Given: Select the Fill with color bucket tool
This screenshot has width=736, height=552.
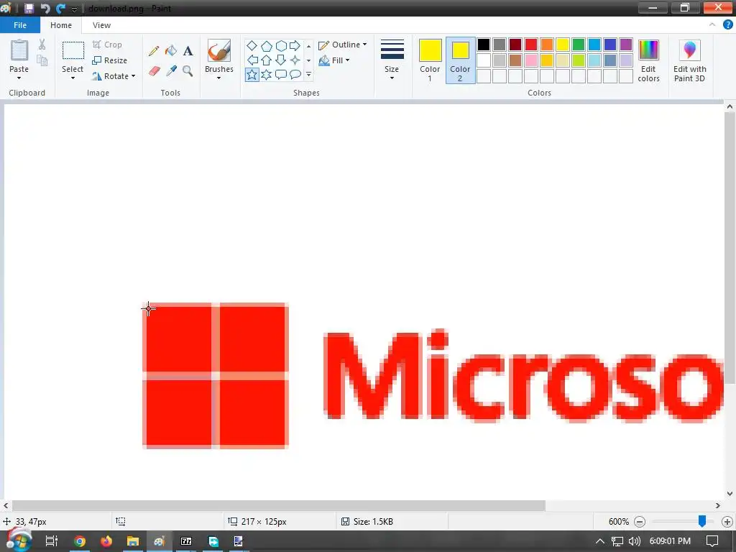Looking at the screenshot, I should click(x=171, y=51).
